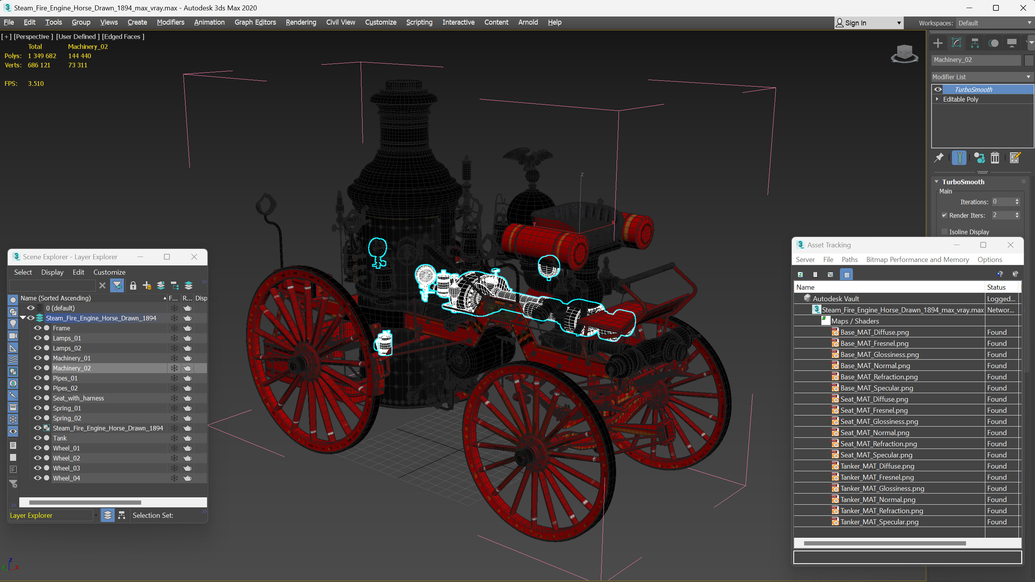The image size is (1035, 582).
Task: Open Bitmap Performance and Memory menu
Action: point(917,260)
